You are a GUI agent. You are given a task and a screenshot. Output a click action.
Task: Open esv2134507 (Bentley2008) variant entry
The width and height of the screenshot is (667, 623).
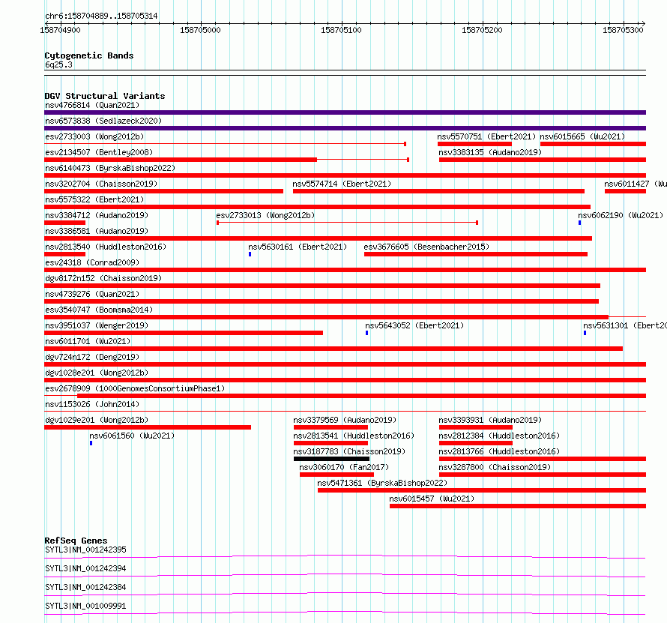tap(99, 152)
